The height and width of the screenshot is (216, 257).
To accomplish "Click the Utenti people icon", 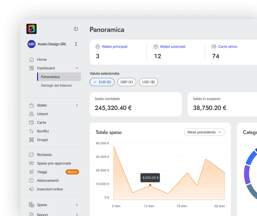I will pos(31,114).
